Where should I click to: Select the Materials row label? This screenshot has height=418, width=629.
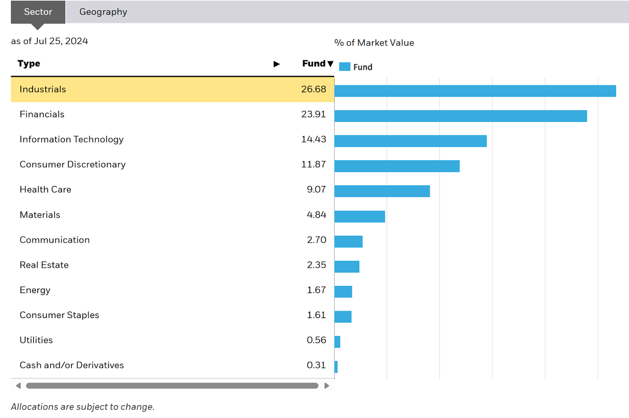point(40,215)
